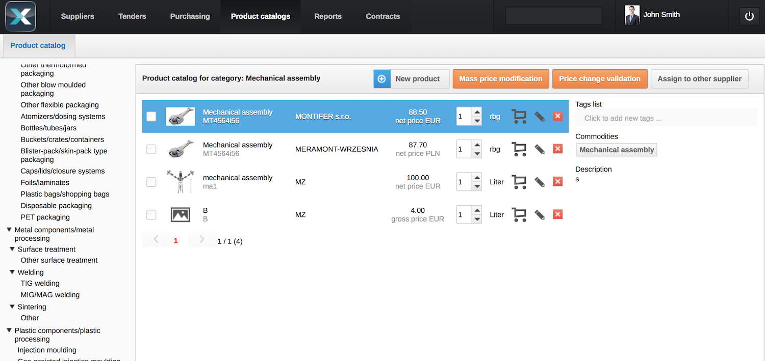The width and height of the screenshot is (765, 361).
Task: Open the Product catalogs menu
Action: pos(261,16)
